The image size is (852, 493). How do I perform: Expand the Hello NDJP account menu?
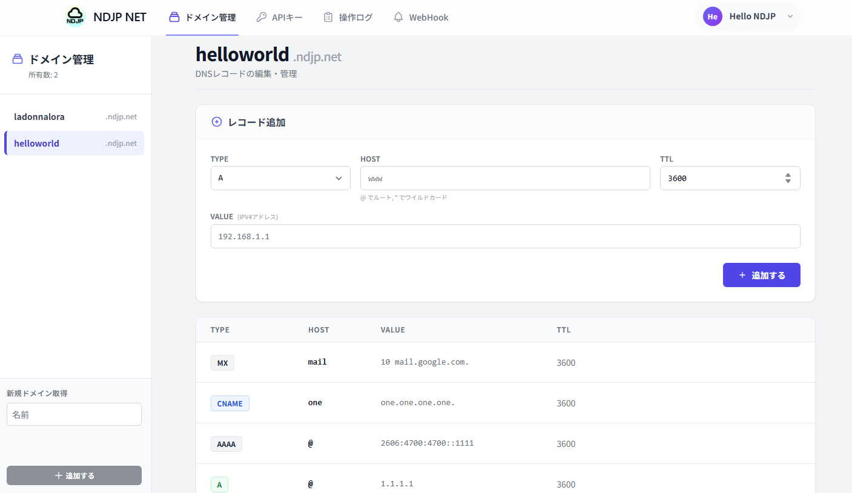[x=790, y=16]
